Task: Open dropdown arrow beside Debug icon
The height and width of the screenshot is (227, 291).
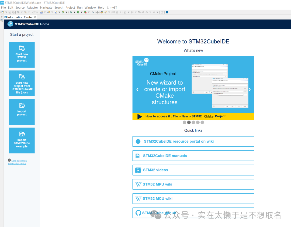Action: click(x=74, y=12)
